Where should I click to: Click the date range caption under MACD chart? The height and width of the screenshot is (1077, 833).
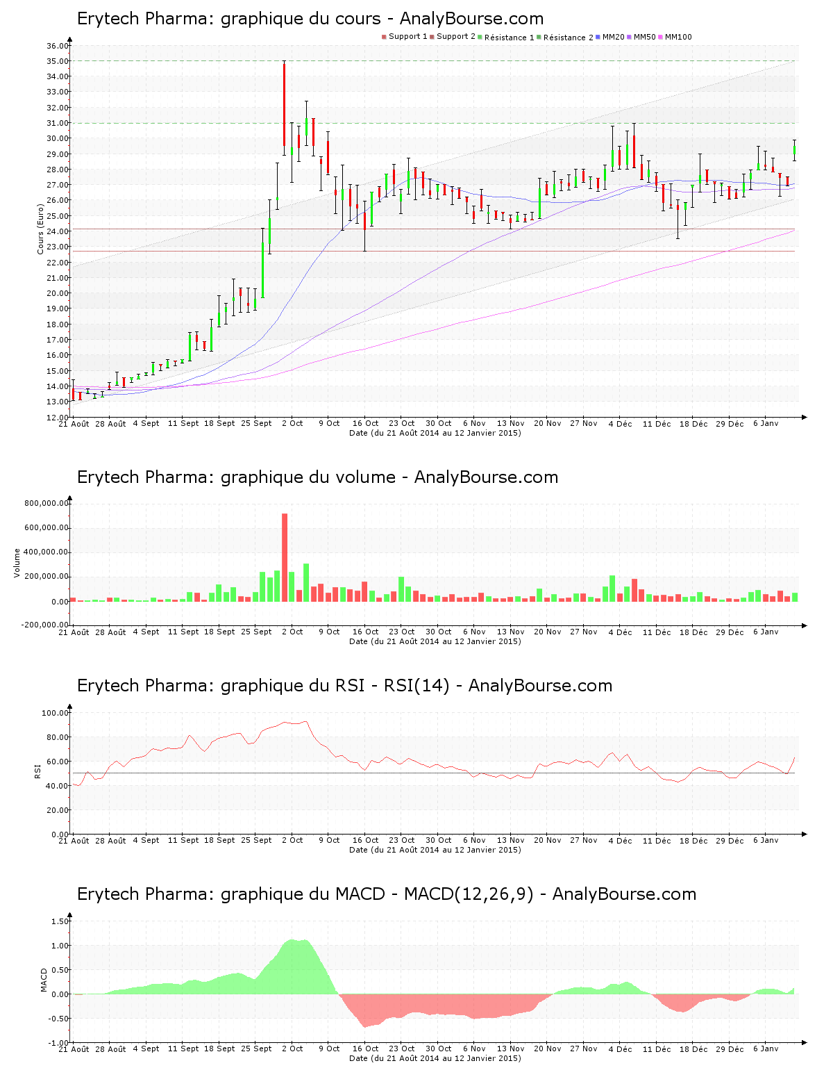click(435, 1058)
